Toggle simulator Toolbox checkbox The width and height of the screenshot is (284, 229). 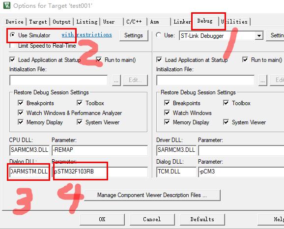coord(80,103)
